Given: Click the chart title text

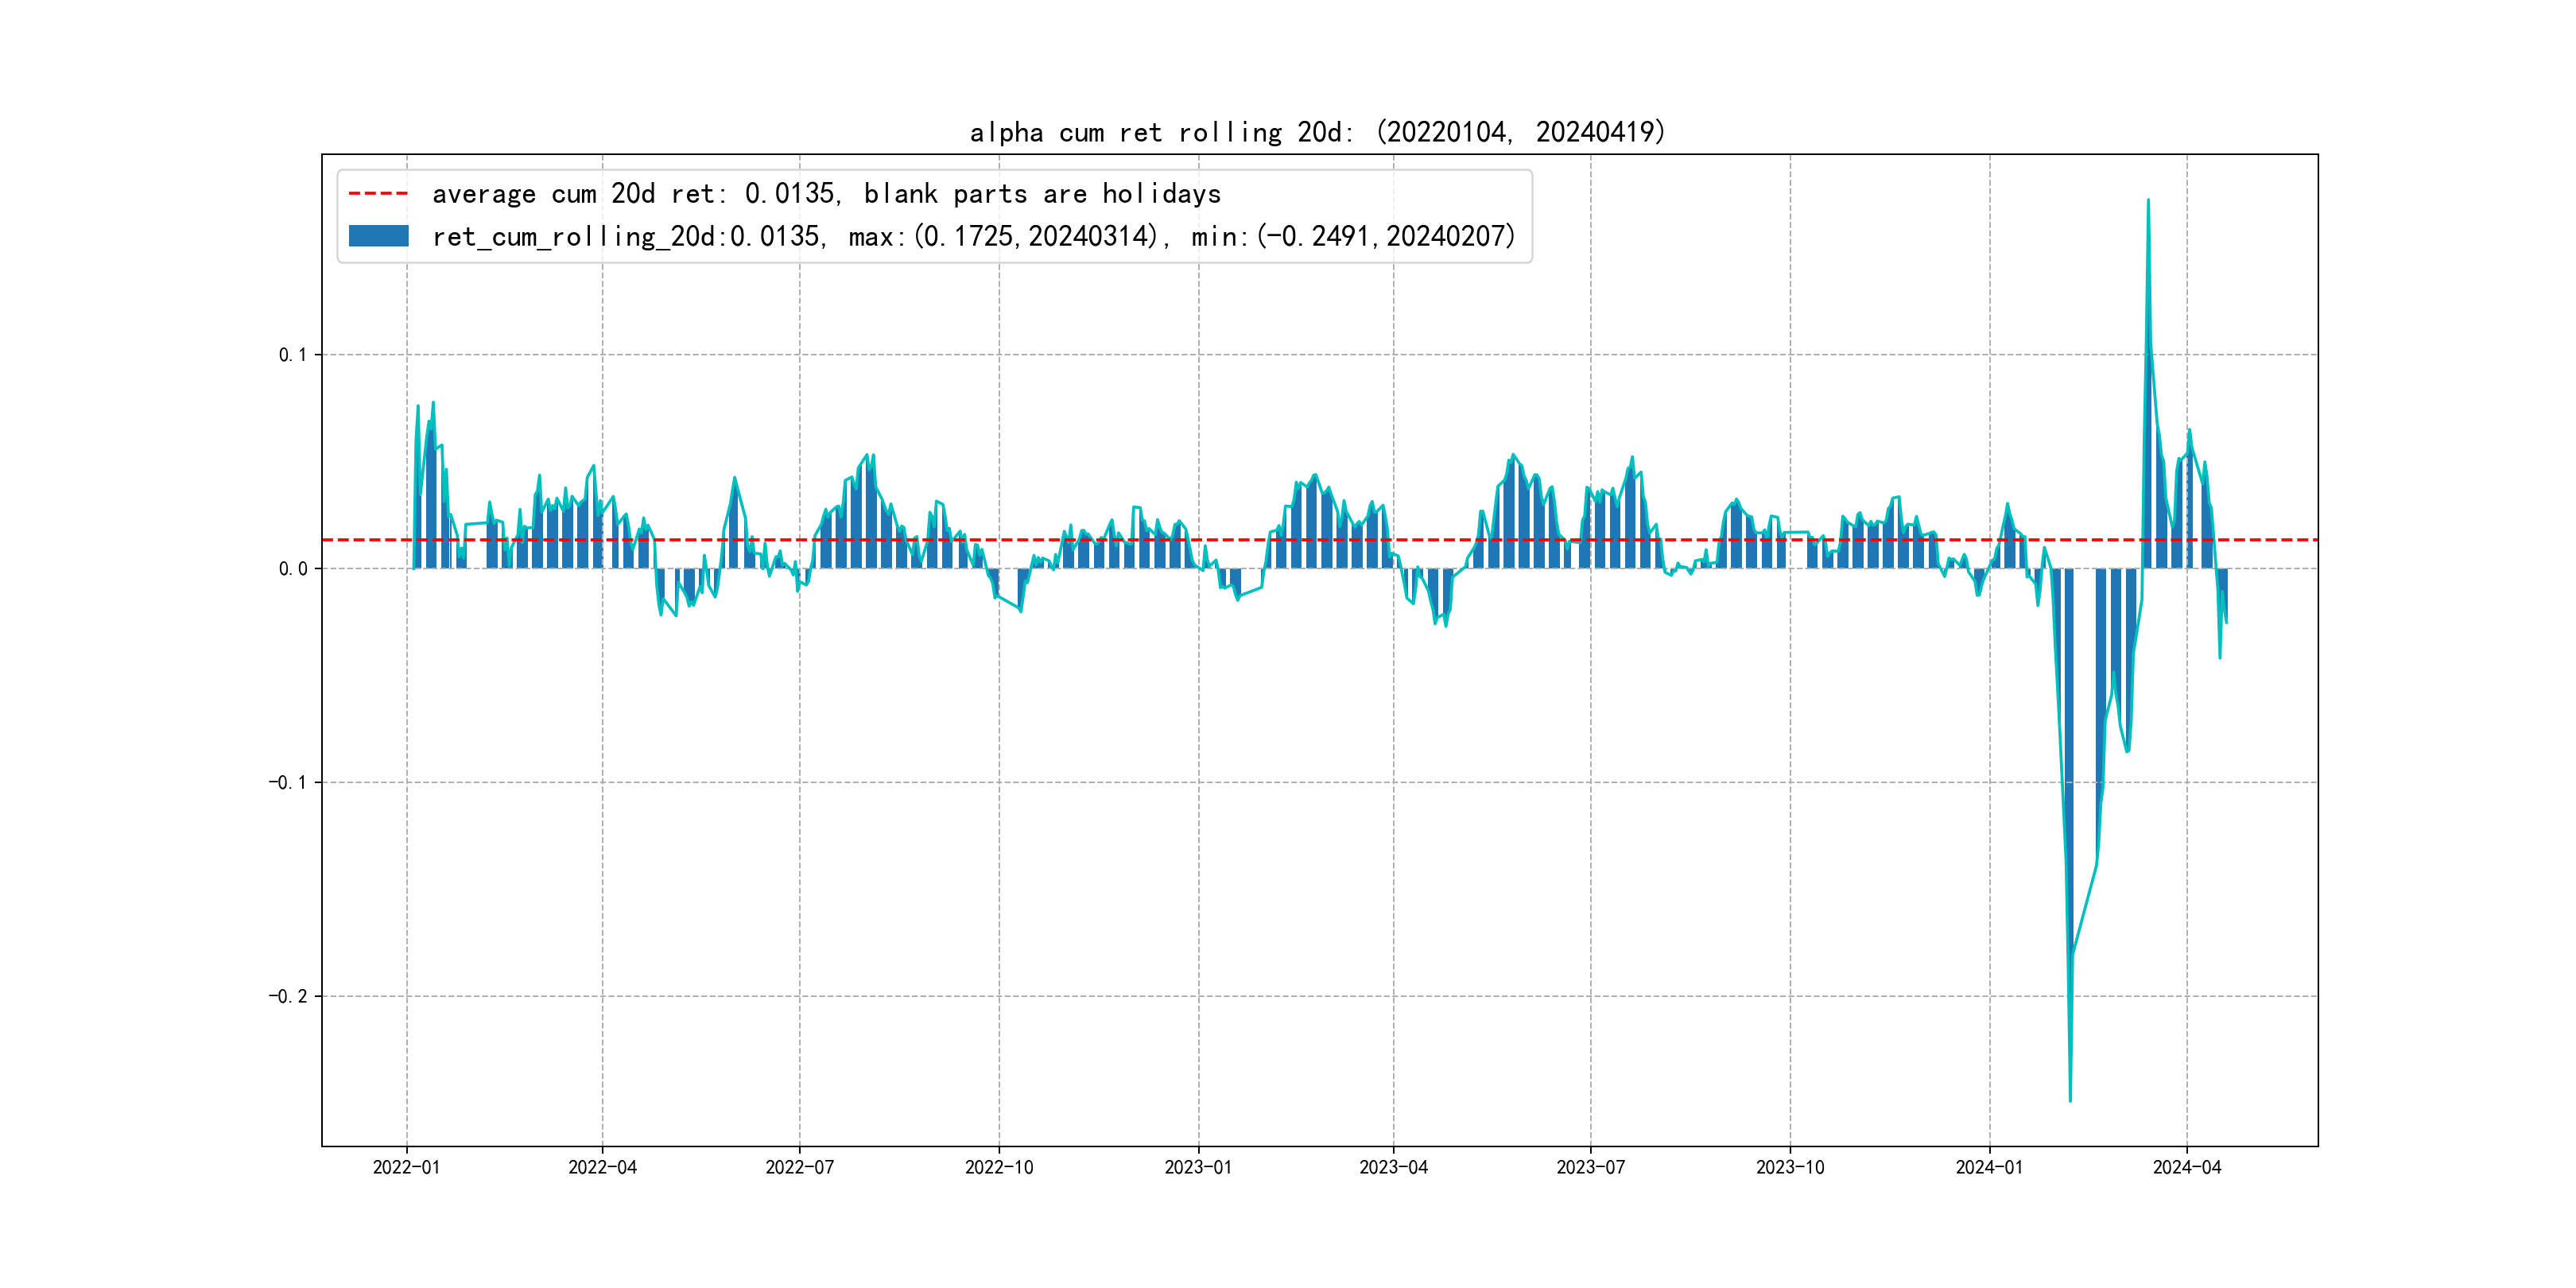Looking at the screenshot, I should coord(1317,132).
